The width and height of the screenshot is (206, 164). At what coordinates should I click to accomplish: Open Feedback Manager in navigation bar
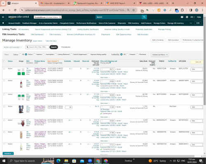29,23
